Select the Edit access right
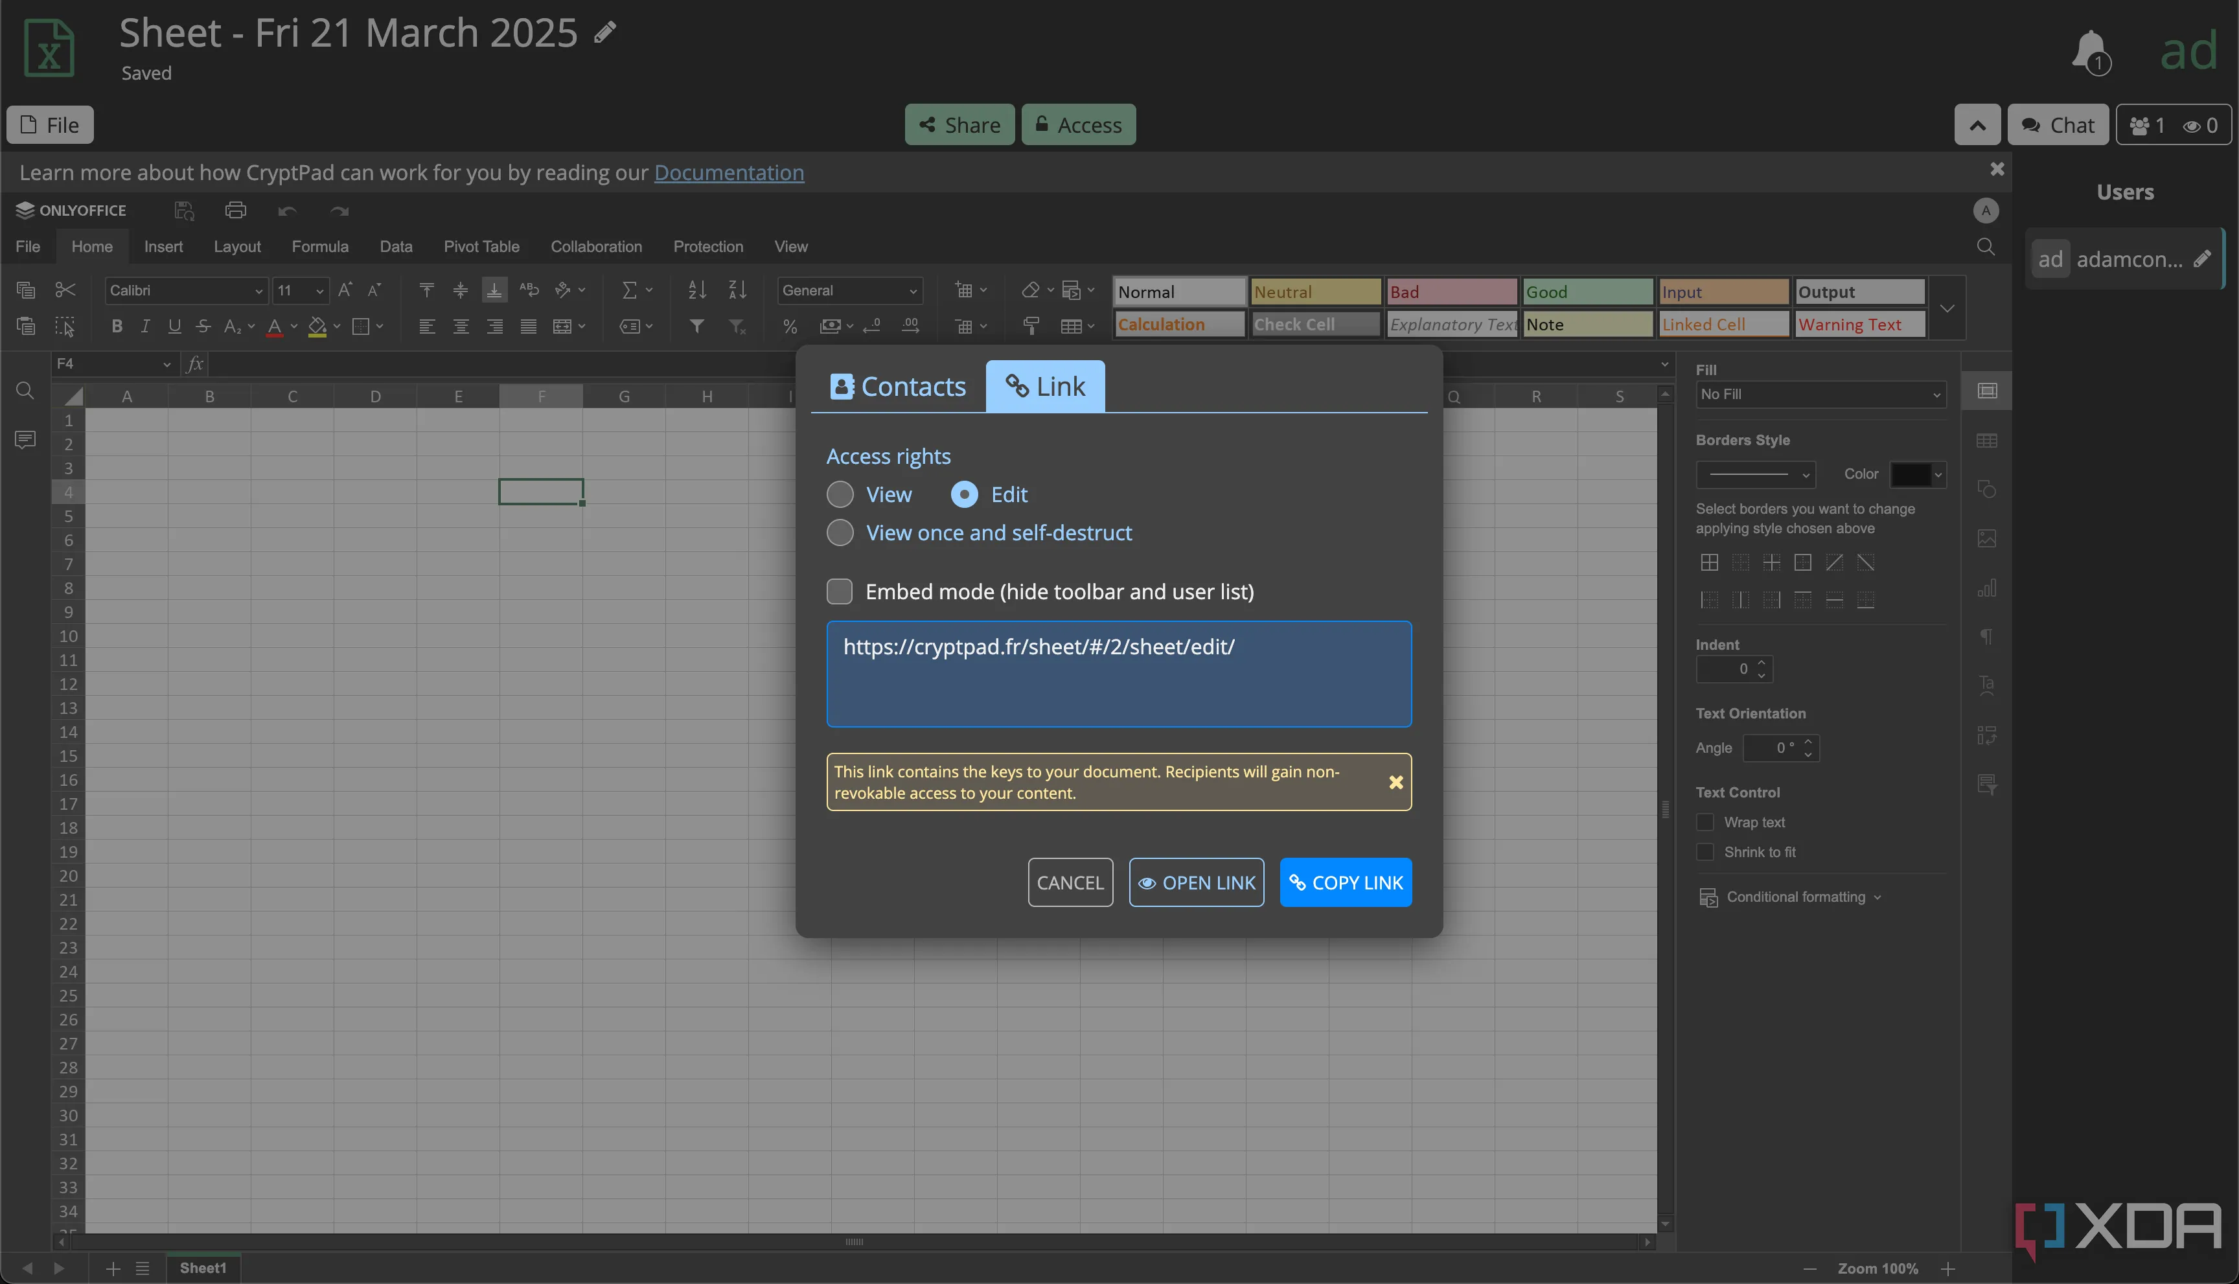2239x1284 pixels. point(965,494)
